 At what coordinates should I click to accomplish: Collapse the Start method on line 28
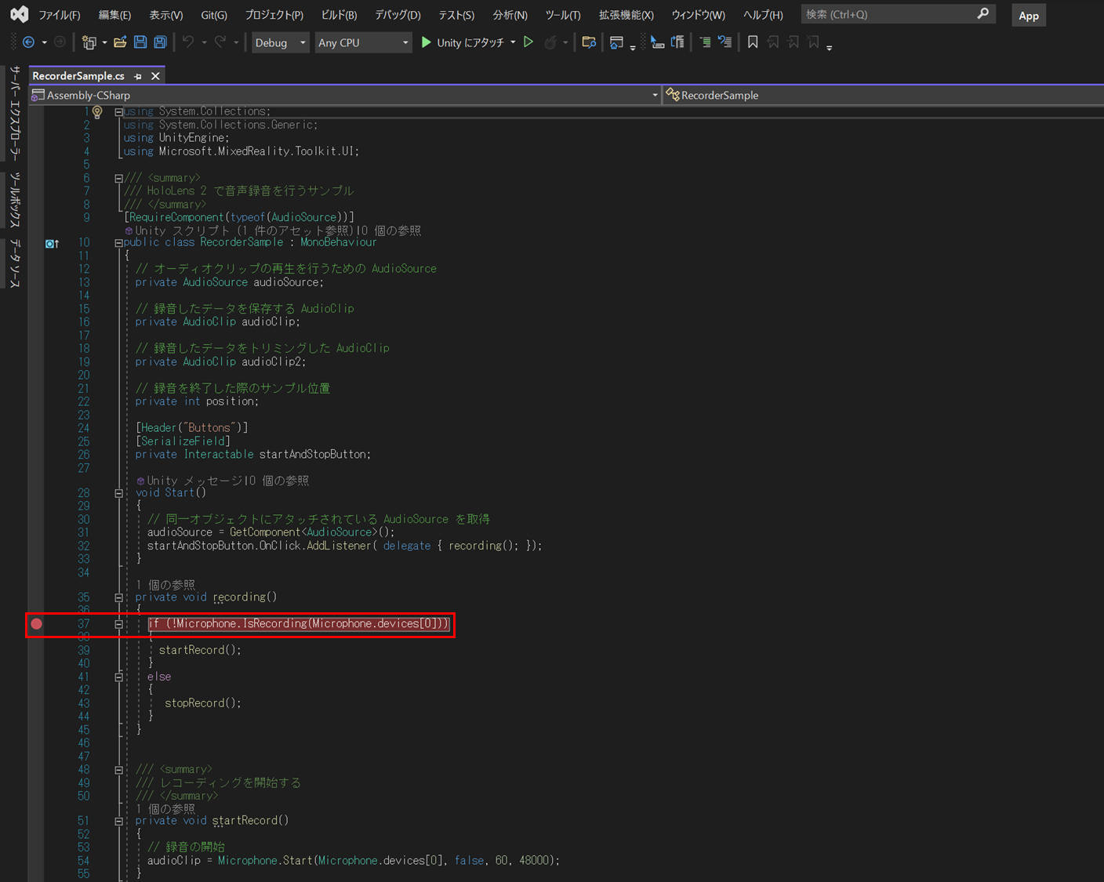tap(118, 493)
